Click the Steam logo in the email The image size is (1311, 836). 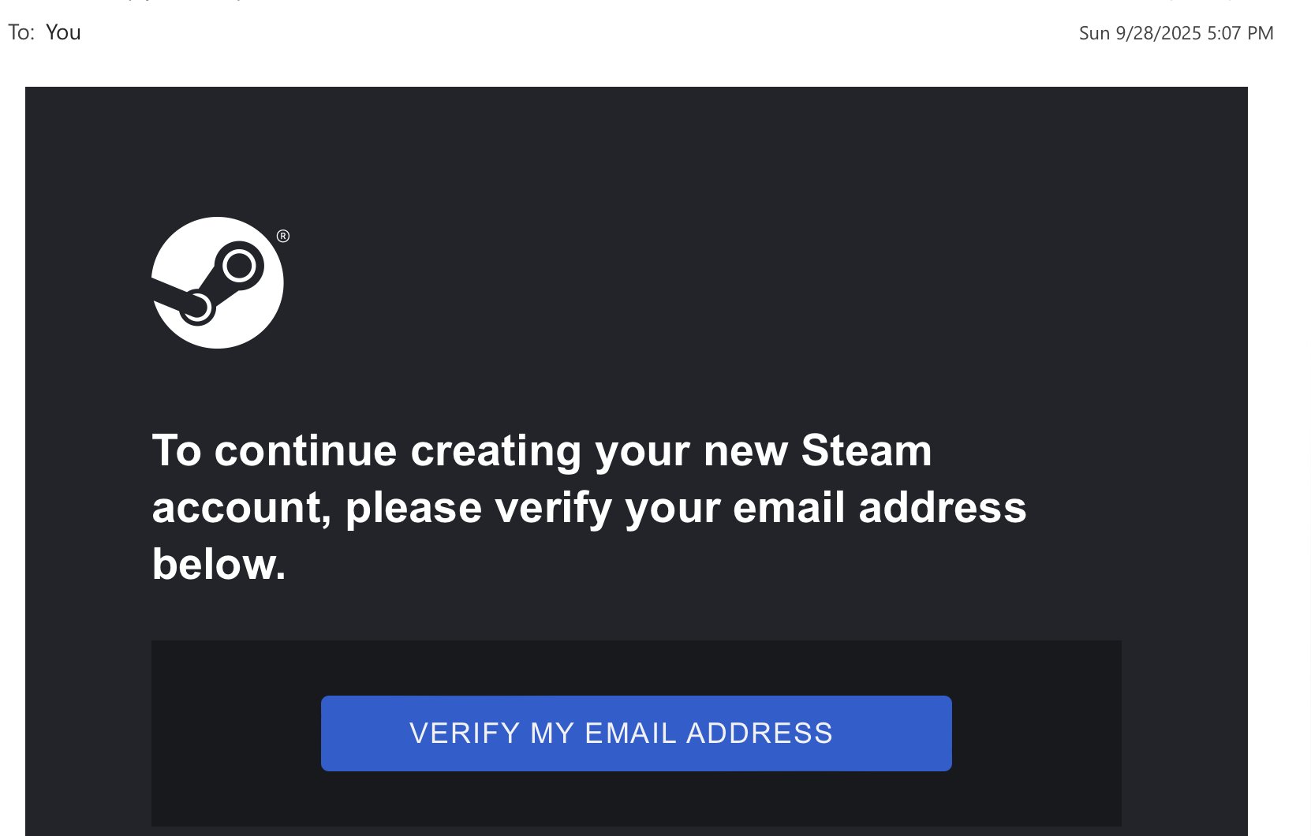(217, 282)
